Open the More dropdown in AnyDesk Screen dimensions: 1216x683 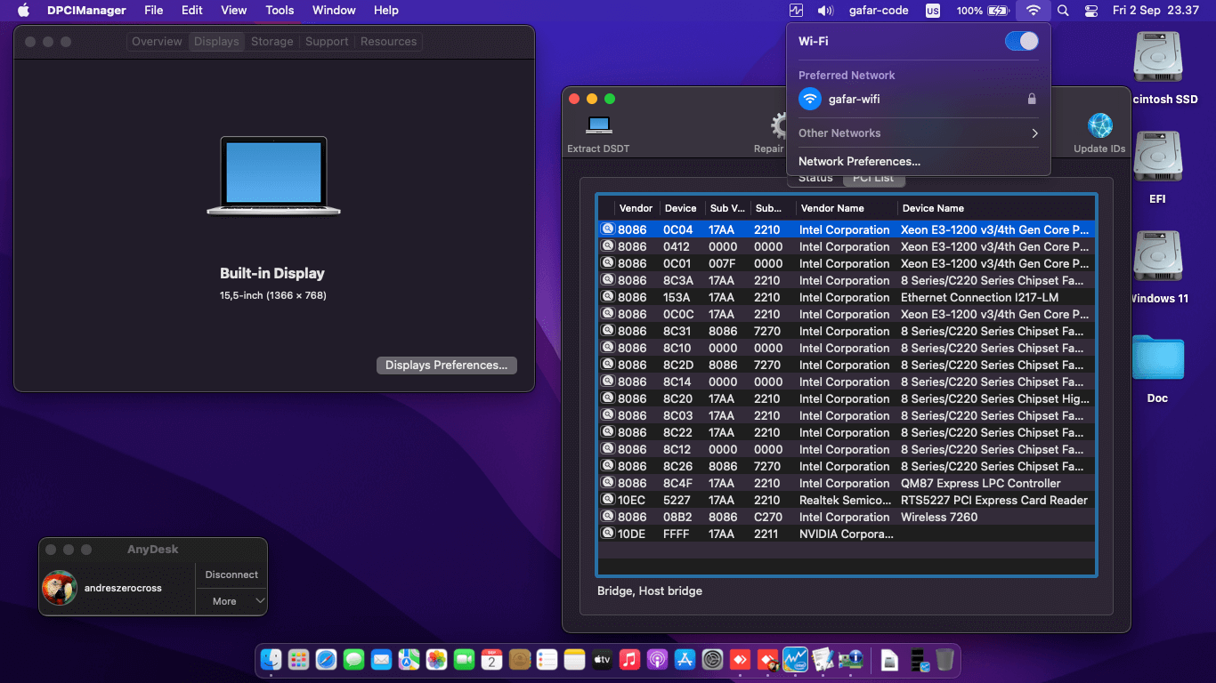[x=231, y=601]
